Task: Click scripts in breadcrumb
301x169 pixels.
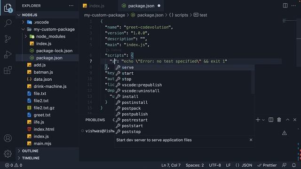Action: 182,15
